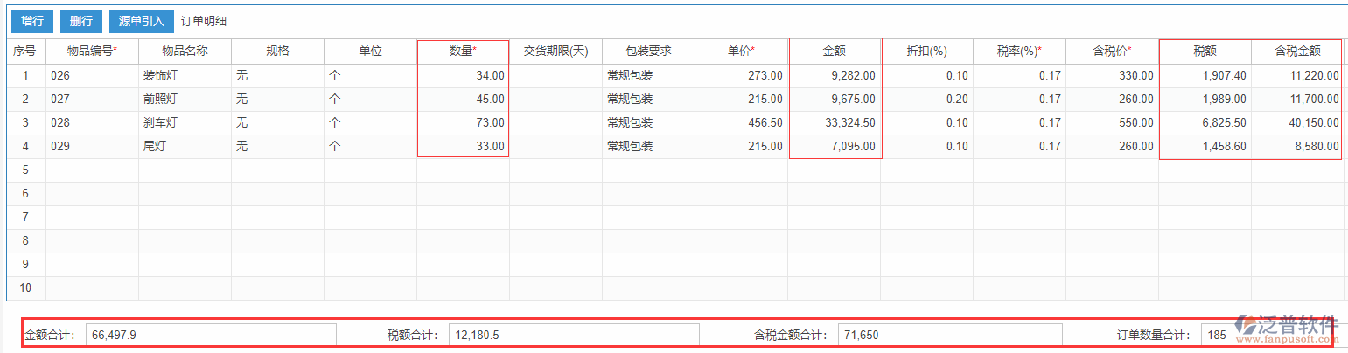
Task: Click the 单位 column header
Action: point(370,52)
